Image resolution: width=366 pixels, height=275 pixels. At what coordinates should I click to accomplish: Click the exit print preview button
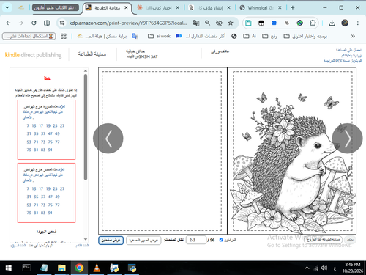point(323,240)
